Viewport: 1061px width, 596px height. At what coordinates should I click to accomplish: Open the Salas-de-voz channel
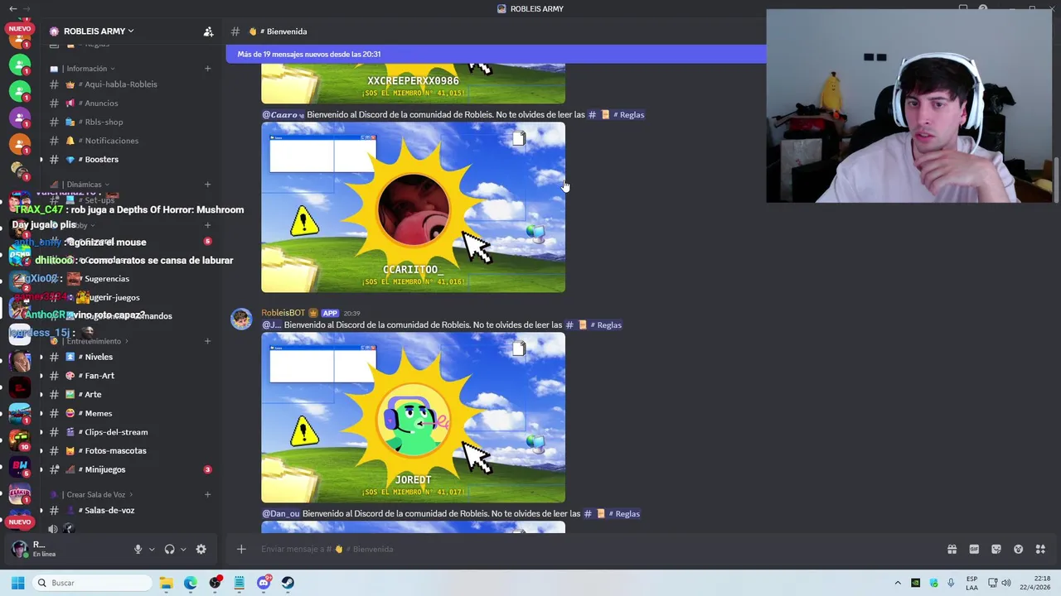(x=109, y=511)
